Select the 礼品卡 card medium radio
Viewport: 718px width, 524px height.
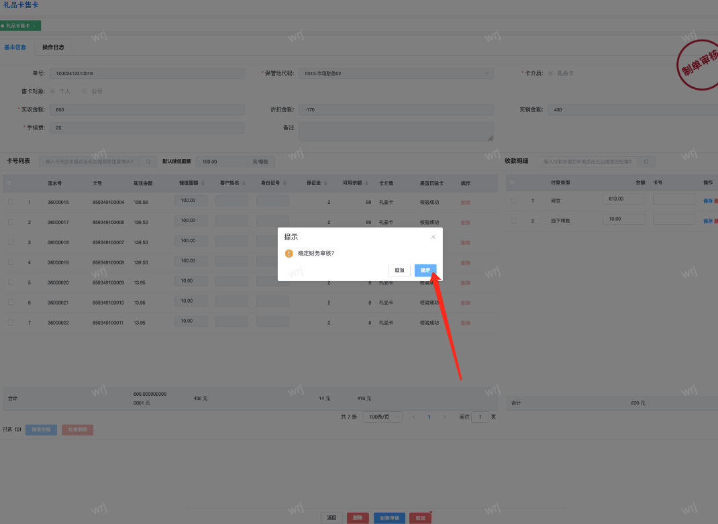point(551,73)
